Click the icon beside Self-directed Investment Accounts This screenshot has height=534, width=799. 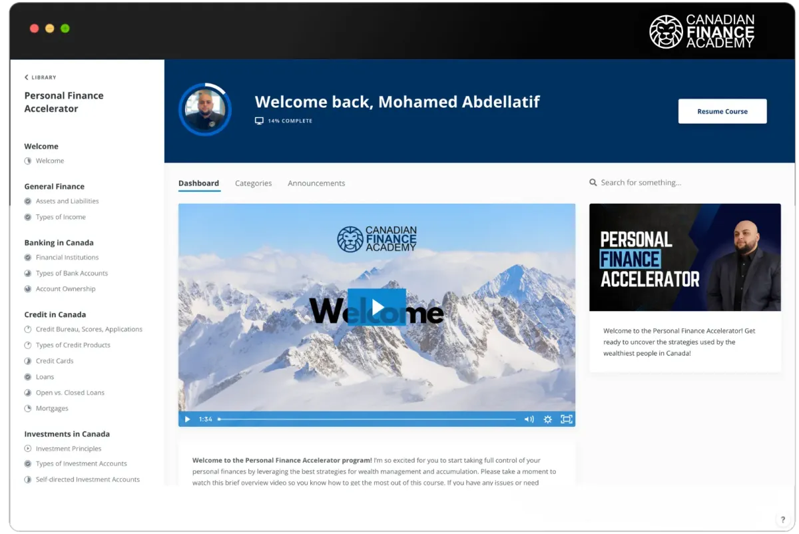pos(28,479)
